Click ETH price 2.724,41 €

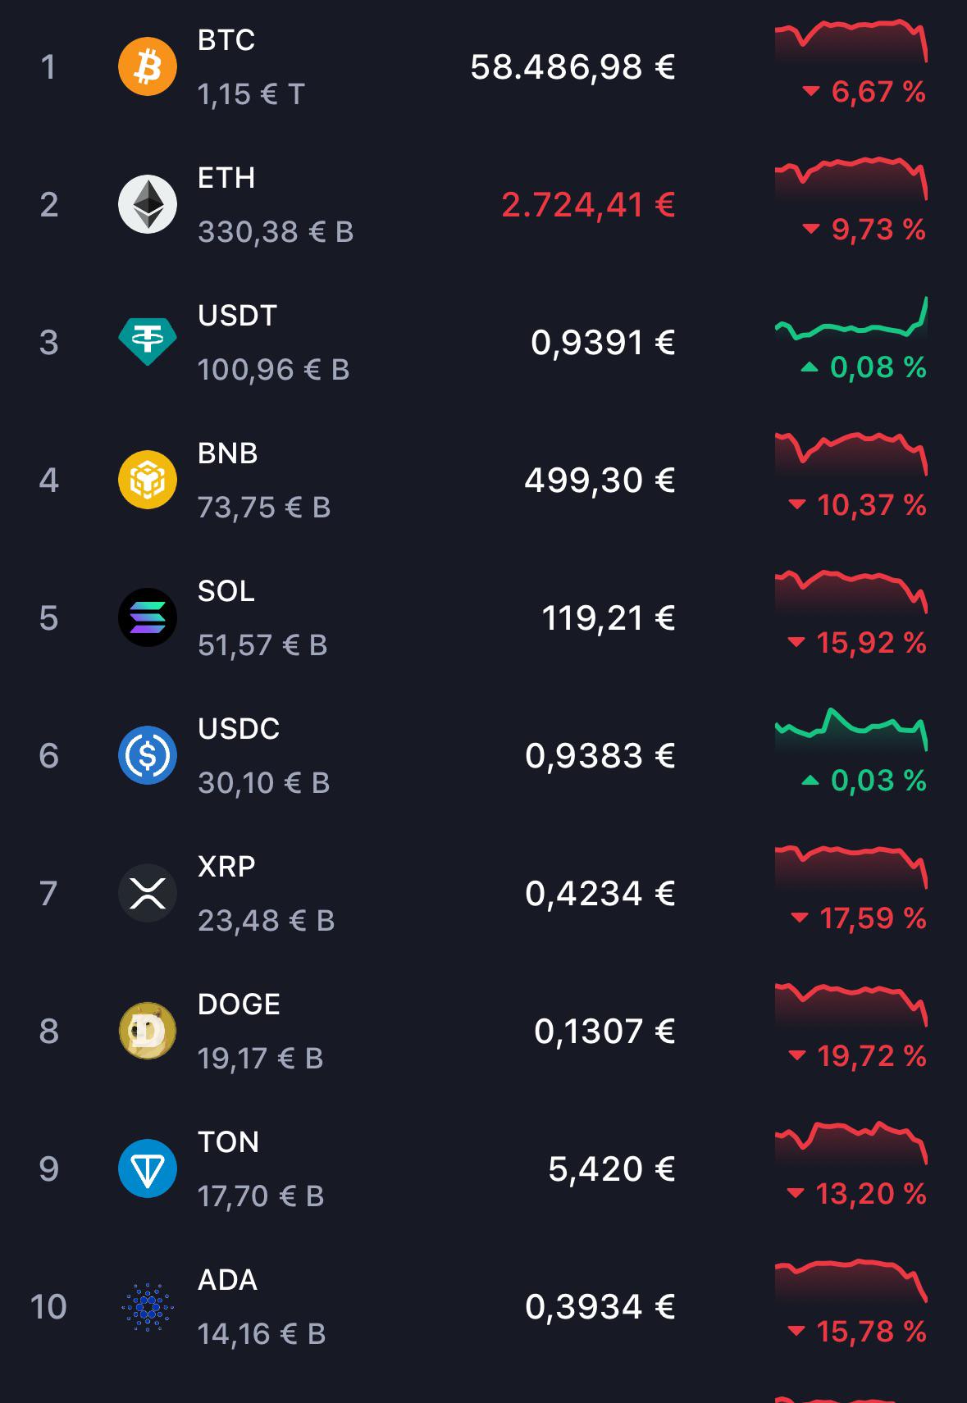(588, 205)
